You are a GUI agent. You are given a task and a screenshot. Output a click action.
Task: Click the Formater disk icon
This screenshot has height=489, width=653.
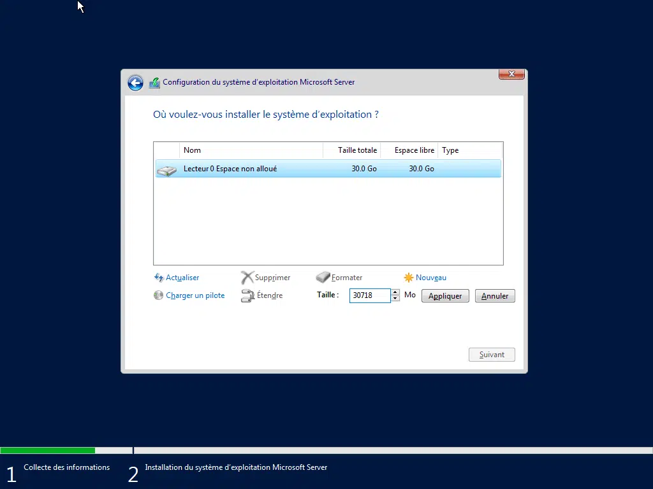(x=323, y=277)
